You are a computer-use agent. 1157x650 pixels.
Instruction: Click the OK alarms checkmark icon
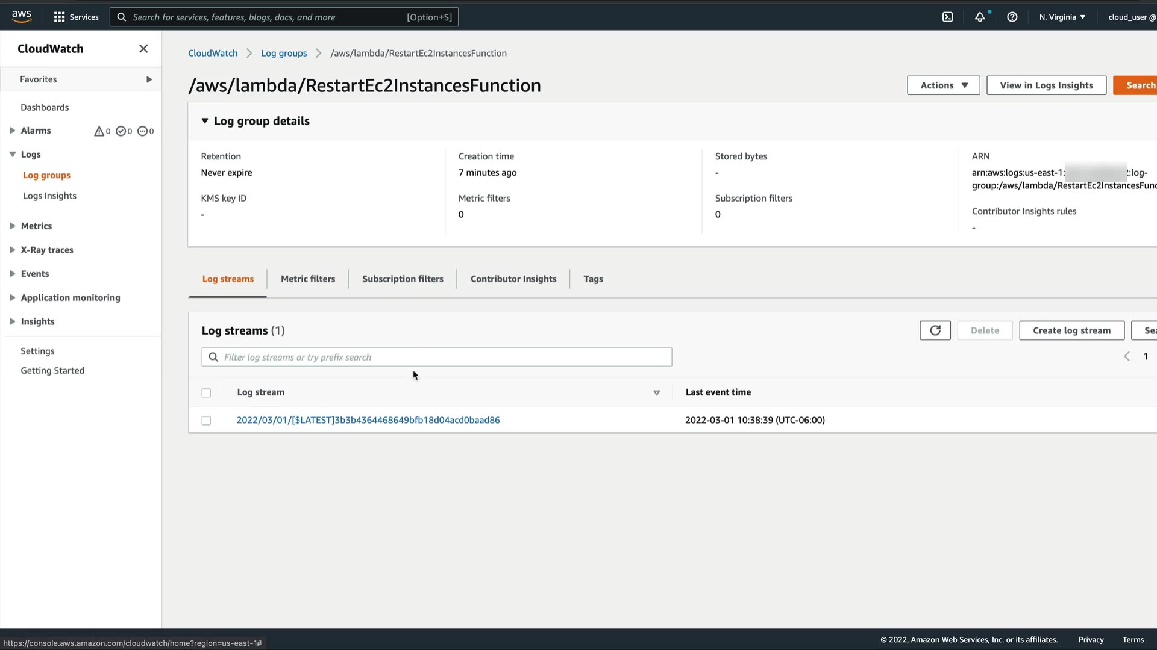[x=121, y=131]
